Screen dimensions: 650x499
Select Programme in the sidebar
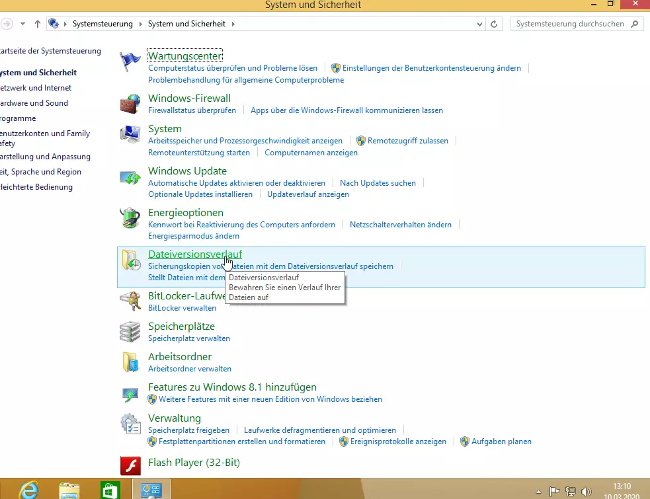pyautogui.click(x=18, y=118)
